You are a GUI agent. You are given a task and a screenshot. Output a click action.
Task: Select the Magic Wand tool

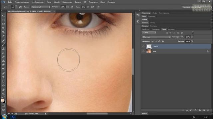coord(3,28)
